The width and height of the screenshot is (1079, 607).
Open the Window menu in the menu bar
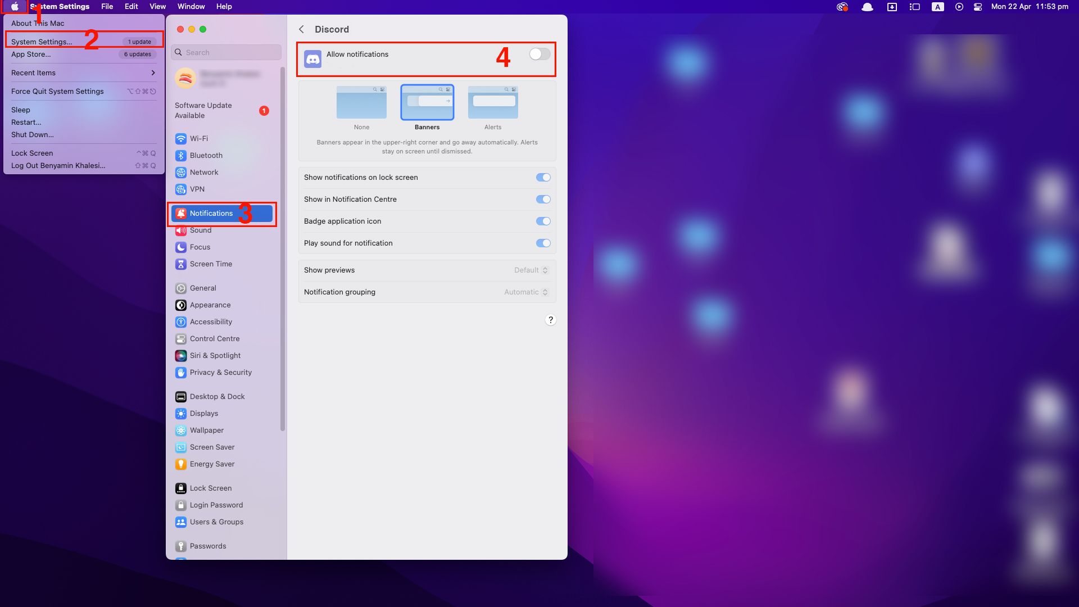click(x=191, y=6)
